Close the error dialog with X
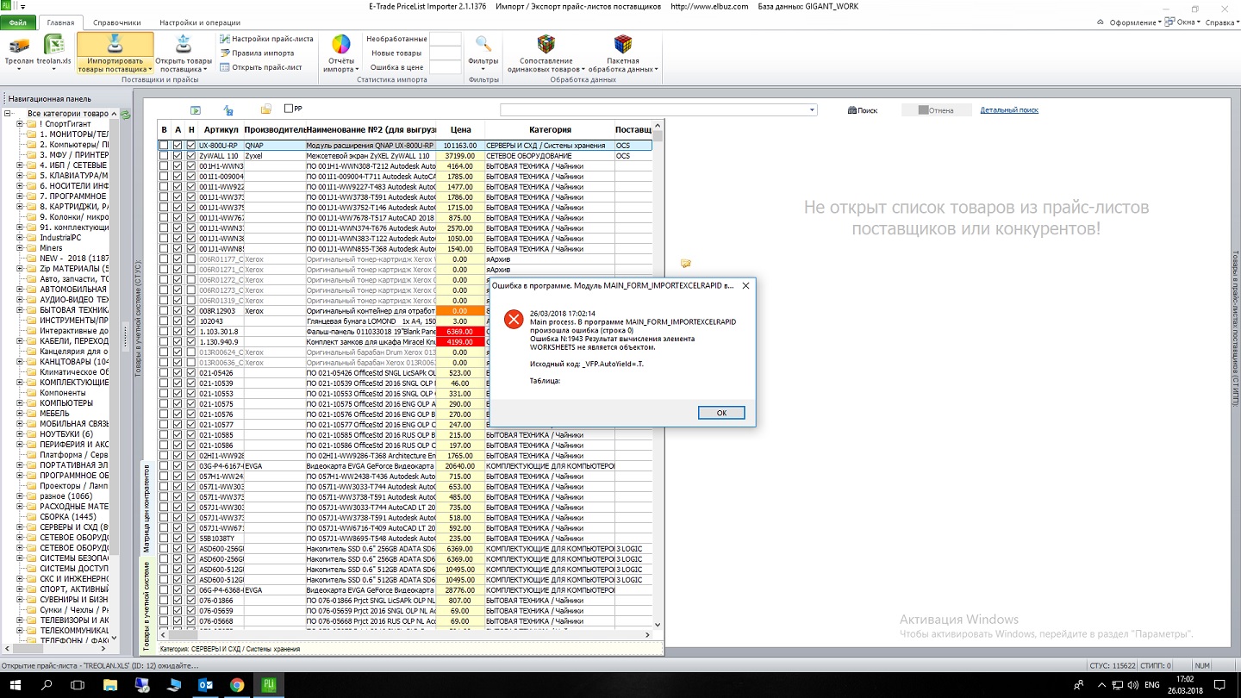Screen dimensions: 1241x698 [745, 285]
